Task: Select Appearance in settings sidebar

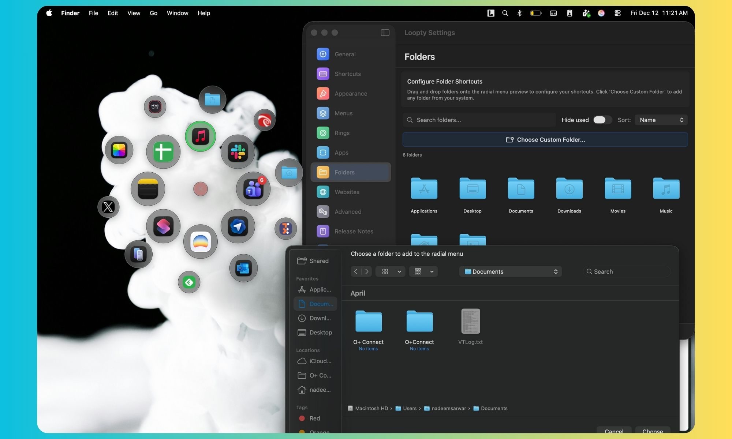Action: pyautogui.click(x=350, y=94)
